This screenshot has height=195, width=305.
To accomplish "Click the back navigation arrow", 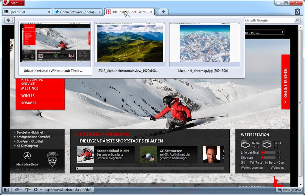I will [x=8, y=20].
